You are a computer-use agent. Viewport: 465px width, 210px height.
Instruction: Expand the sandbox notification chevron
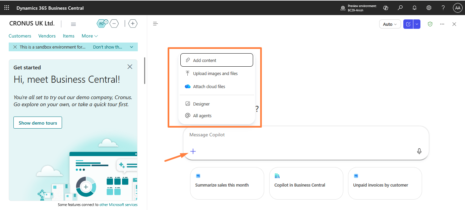tap(131, 47)
